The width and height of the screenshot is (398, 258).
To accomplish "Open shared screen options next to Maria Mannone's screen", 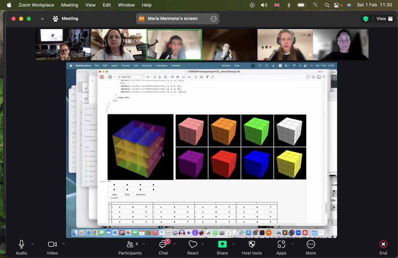I will coord(213,19).
